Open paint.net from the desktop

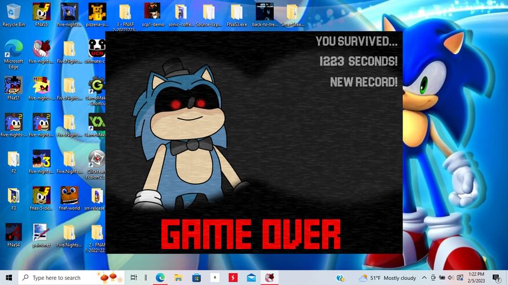41,235
